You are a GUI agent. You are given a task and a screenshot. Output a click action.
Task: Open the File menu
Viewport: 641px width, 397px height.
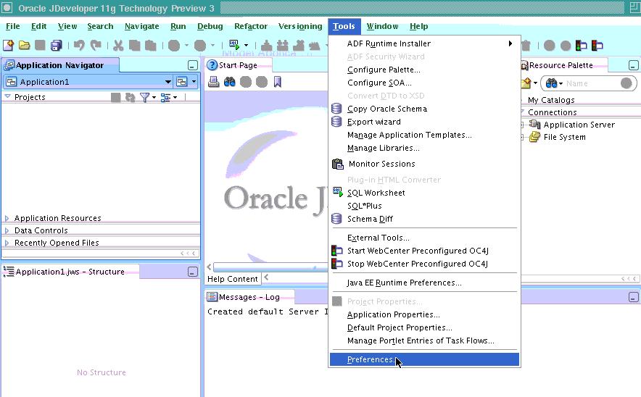(x=12, y=26)
